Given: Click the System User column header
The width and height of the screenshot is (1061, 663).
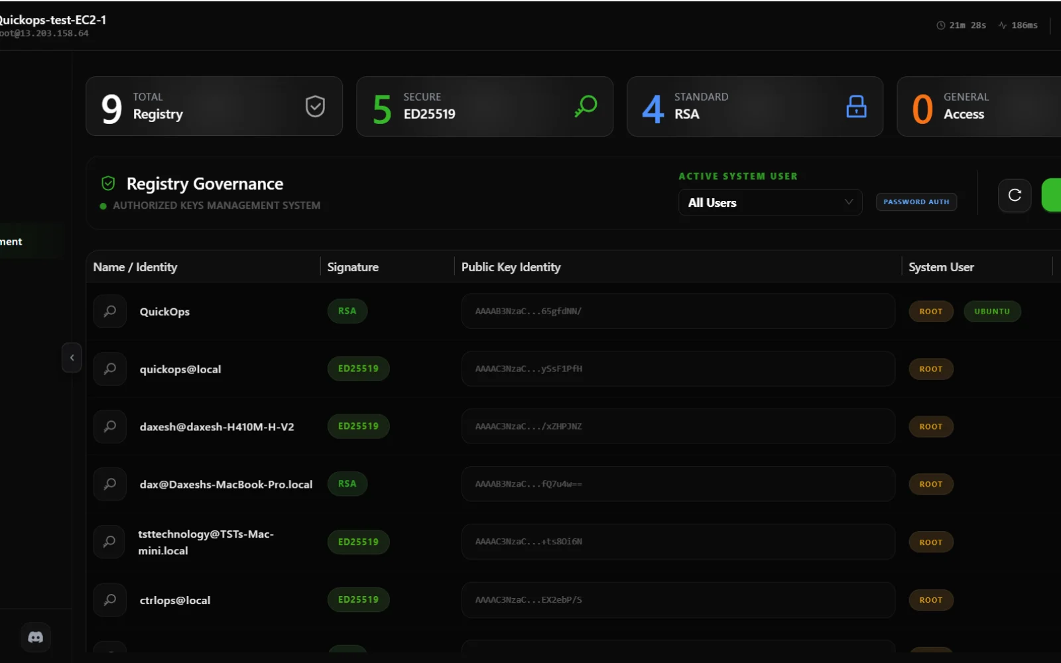Looking at the screenshot, I should [x=941, y=267].
